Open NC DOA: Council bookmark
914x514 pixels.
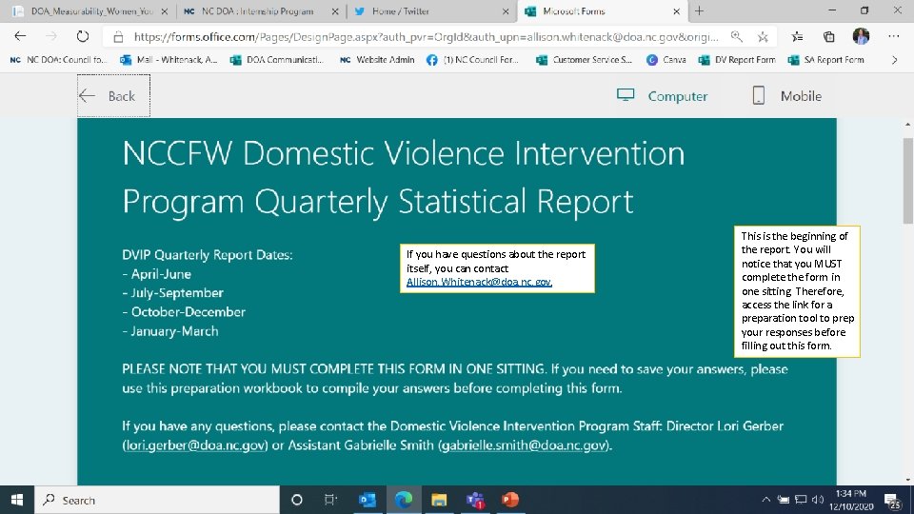click(x=58, y=59)
